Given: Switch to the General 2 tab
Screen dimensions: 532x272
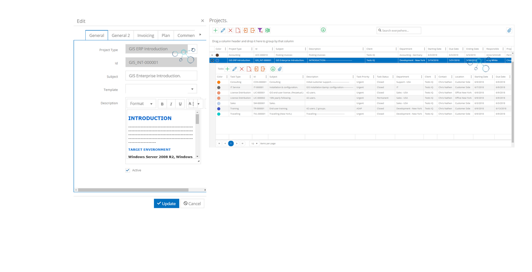Looking at the screenshot, I should [121, 35].
